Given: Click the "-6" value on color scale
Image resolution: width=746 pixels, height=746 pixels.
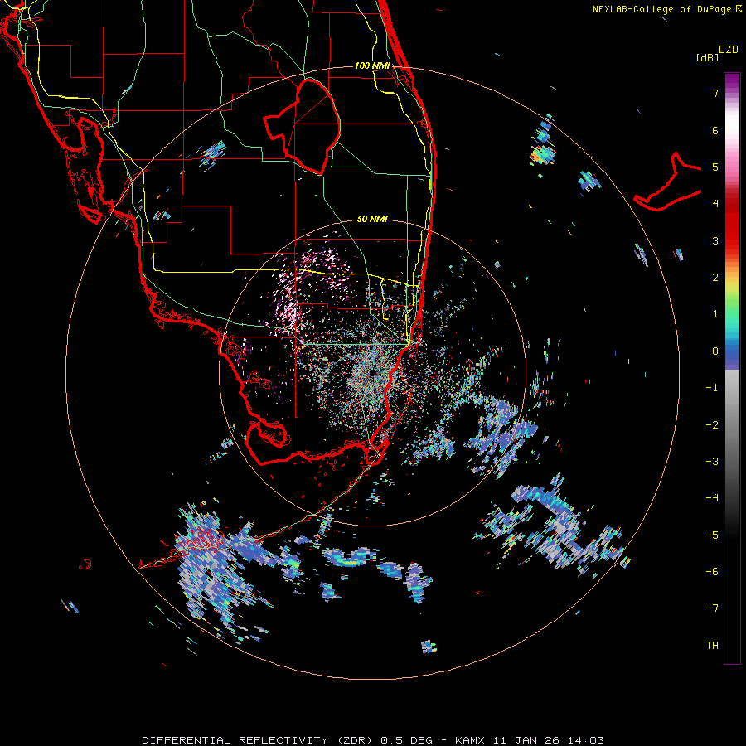Looking at the screenshot, I should 712,572.
